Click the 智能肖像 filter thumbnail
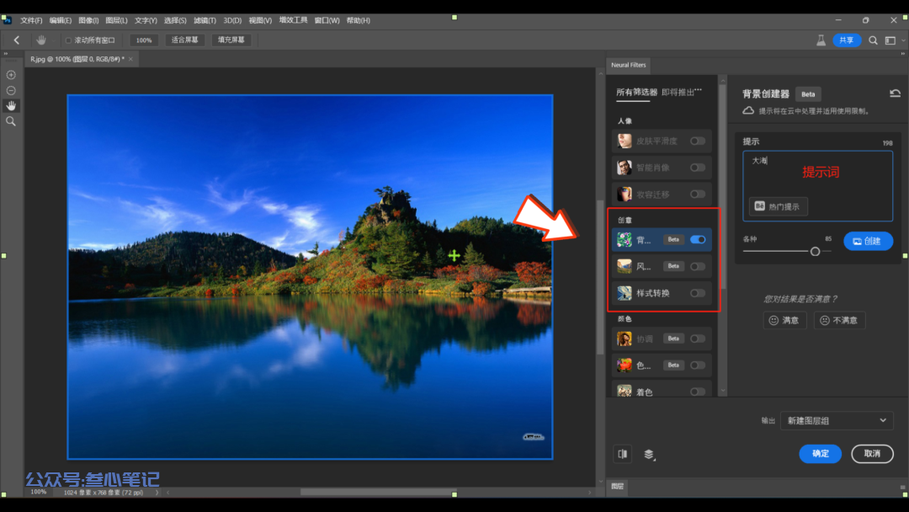 (x=625, y=168)
